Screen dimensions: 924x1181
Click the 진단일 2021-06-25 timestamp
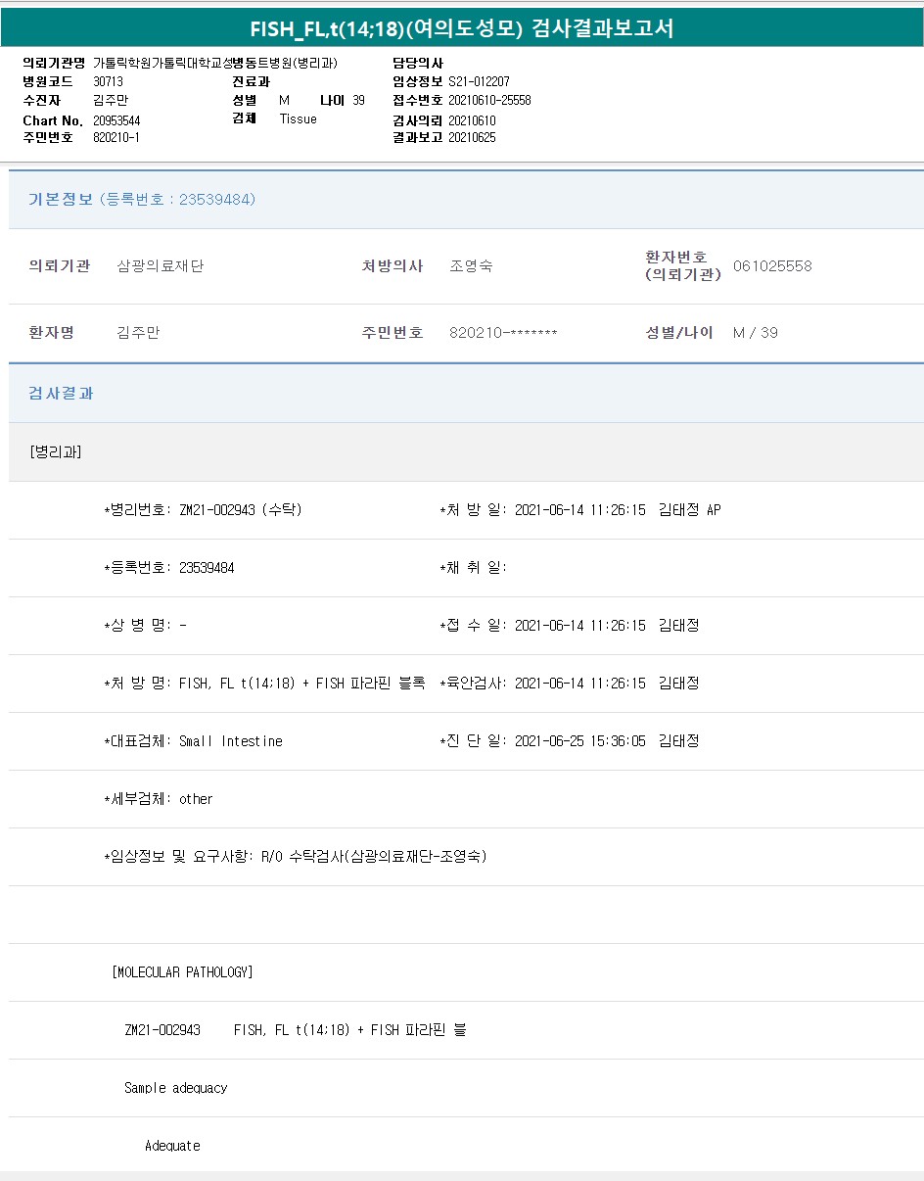click(x=579, y=741)
